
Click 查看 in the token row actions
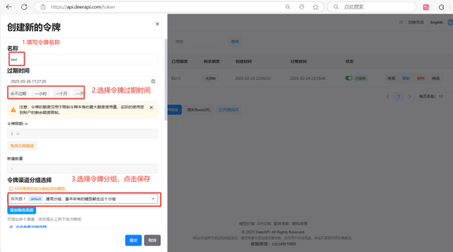point(391,79)
